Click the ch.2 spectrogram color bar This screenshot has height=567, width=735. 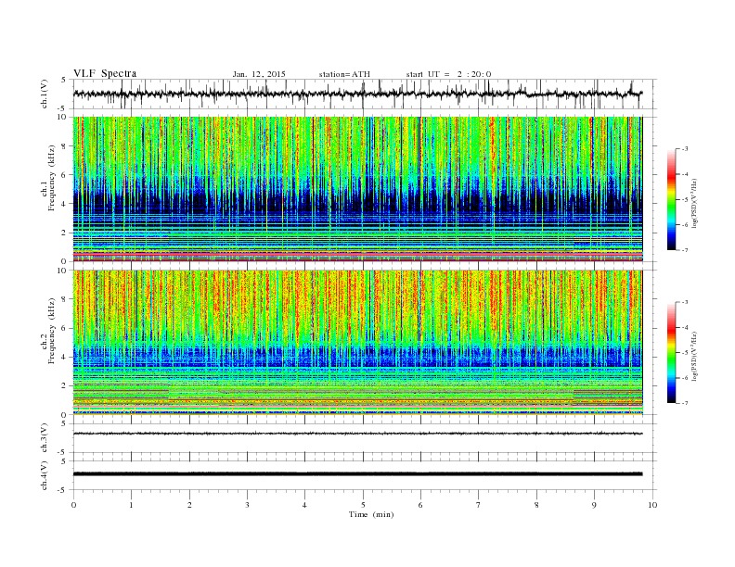point(672,352)
